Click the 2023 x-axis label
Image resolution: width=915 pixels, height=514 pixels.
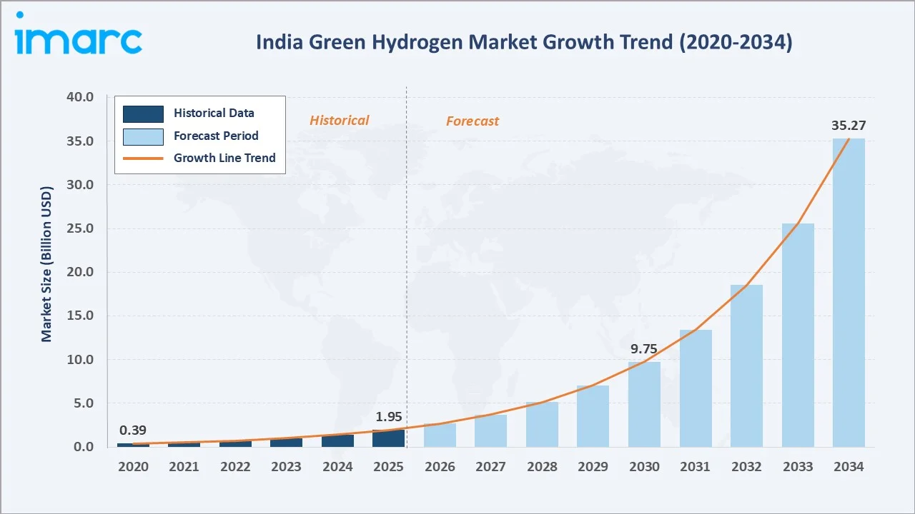287,467
